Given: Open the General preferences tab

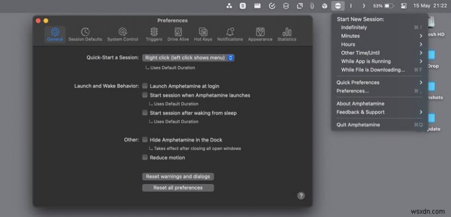Looking at the screenshot, I should click(x=55, y=34).
